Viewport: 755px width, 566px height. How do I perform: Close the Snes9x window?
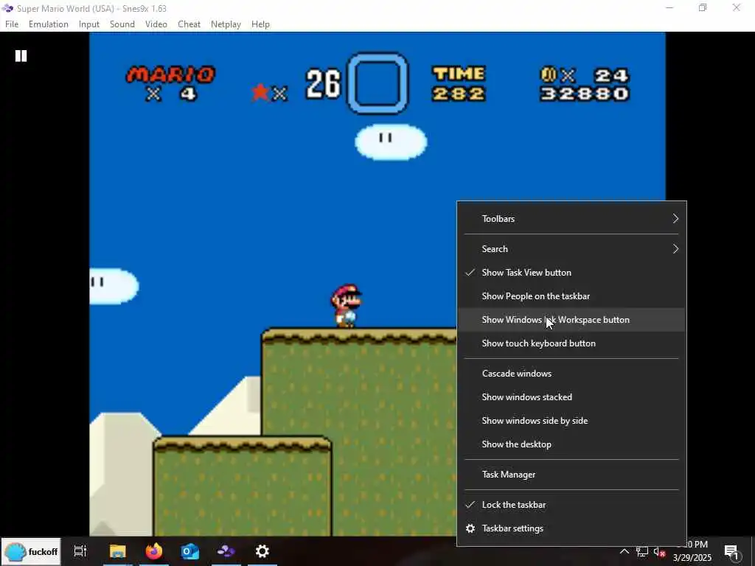click(737, 8)
